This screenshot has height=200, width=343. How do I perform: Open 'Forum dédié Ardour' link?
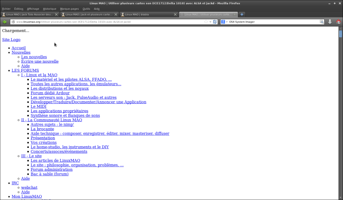(50, 93)
